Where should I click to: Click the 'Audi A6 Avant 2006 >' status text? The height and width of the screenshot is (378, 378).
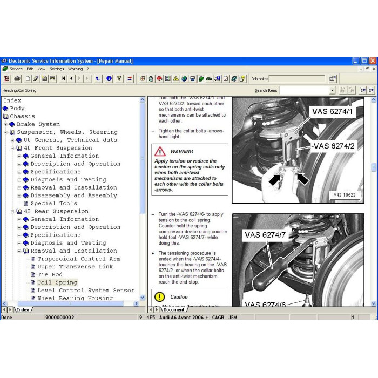[x=184, y=318]
